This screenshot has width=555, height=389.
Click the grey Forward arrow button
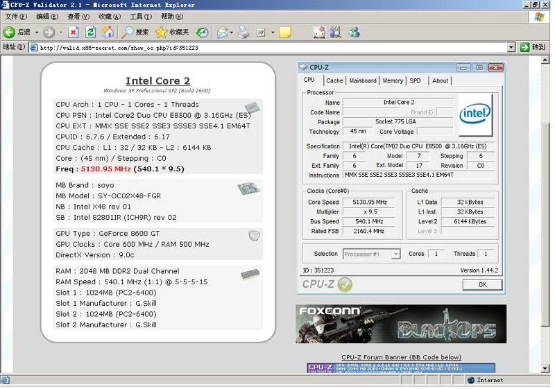(49, 32)
